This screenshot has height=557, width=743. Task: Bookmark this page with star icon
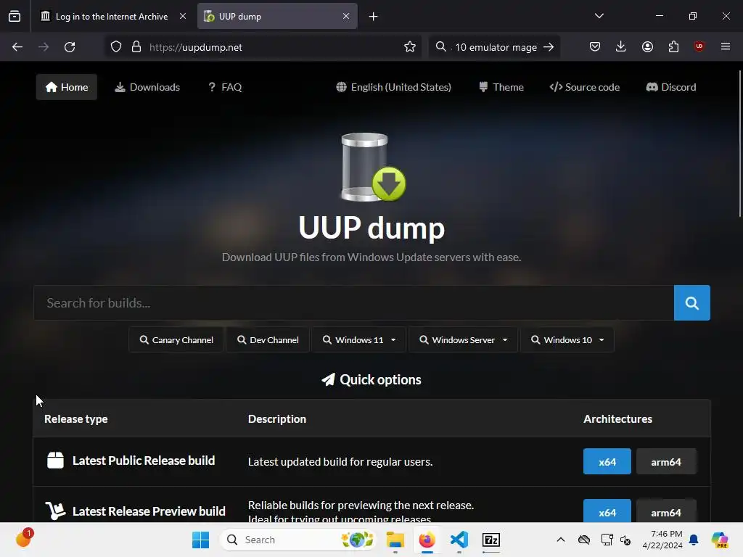(410, 47)
